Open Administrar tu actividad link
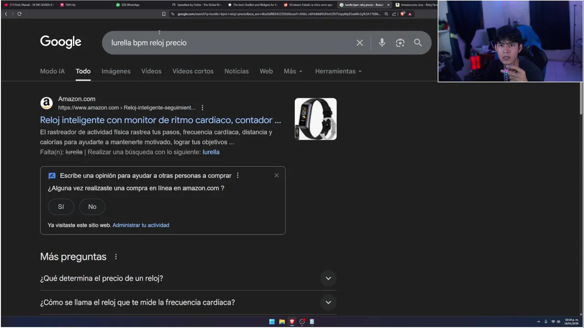This screenshot has height=328, width=584. [x=141, y=225]
